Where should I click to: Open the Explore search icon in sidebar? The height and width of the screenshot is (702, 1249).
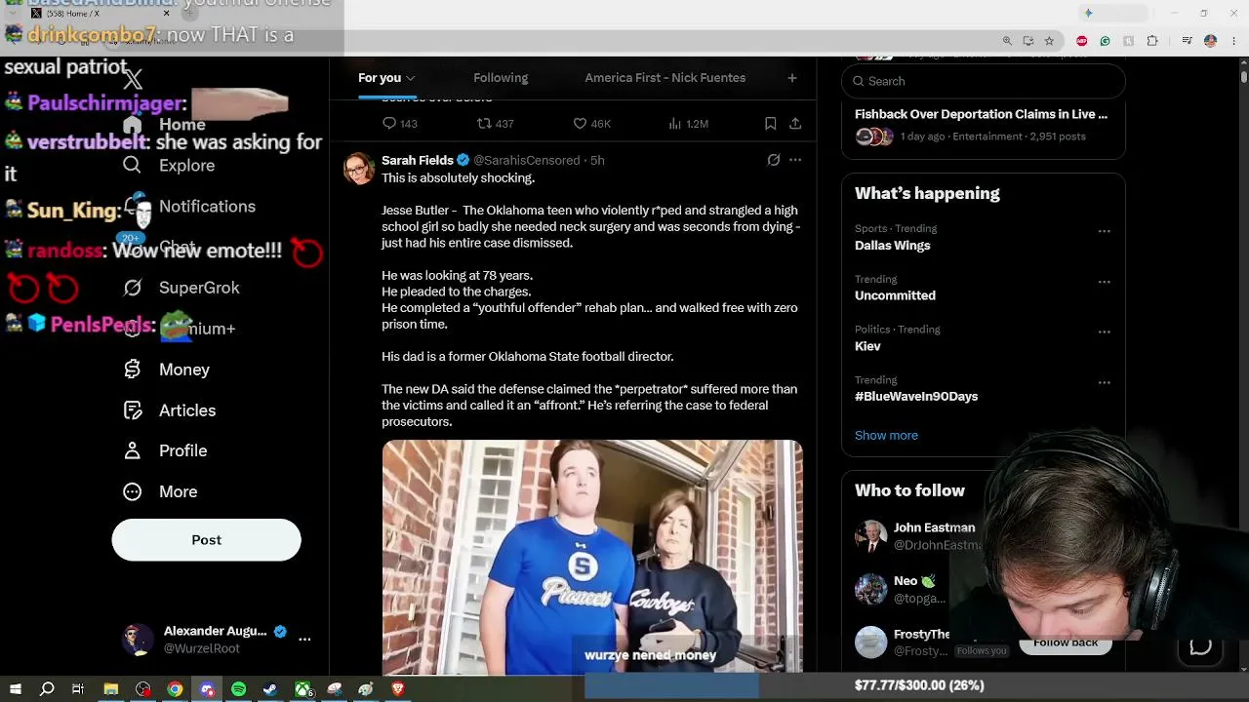pos(132,166)
